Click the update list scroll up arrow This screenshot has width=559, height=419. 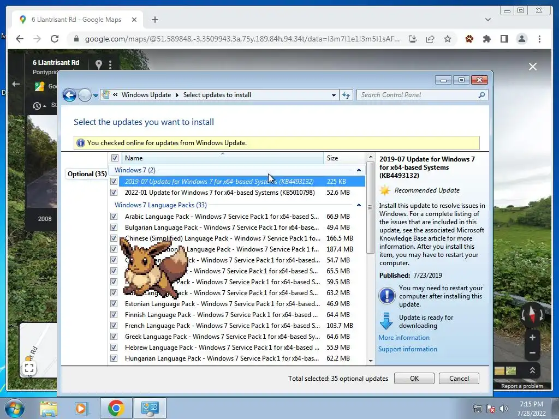[x=371, y=157]
